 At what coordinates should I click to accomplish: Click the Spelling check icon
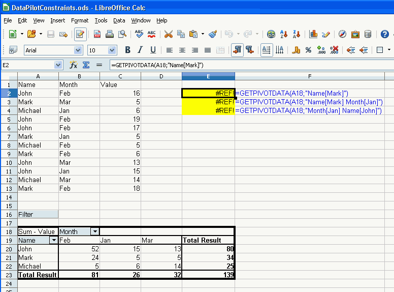pos(139,34)
